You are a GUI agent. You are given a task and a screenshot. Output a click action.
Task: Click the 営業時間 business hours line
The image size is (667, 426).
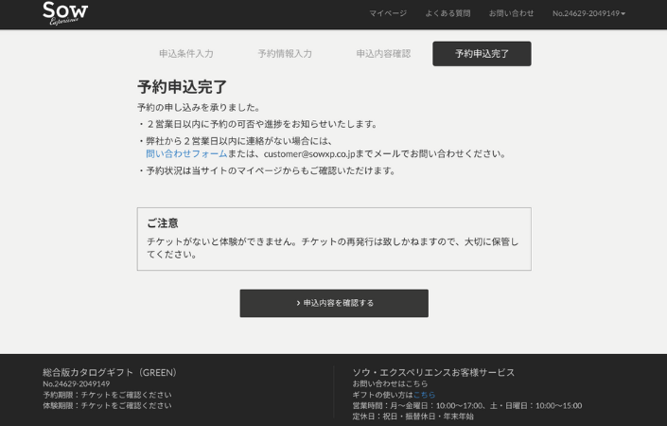pos(467,405)
